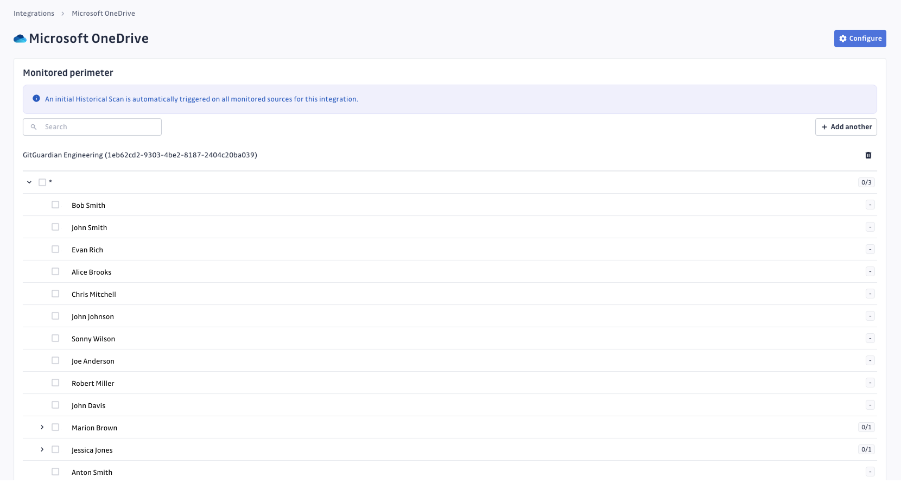The height and width of the screenshot is (483, 901).
Task: Delete GitGuardian Engineering tenant with trash icon
Action: (868, 155)
